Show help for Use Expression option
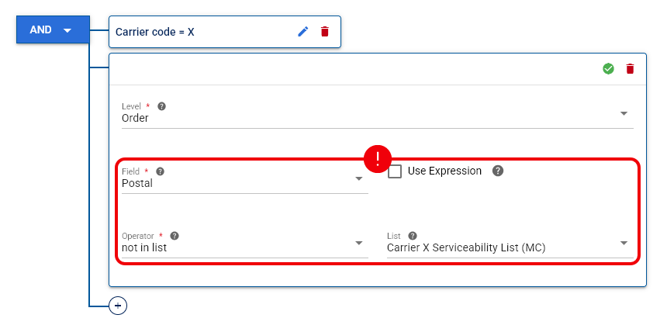This screenshot has height=332, width=667. coord(498,171)
